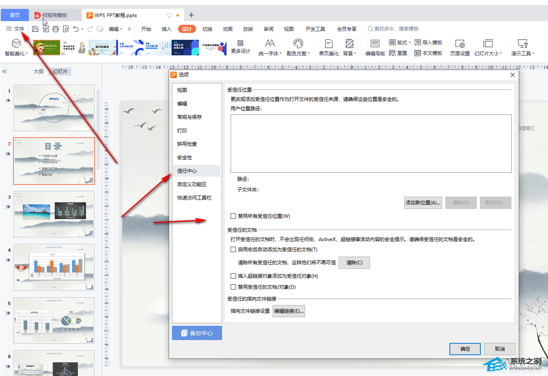548x376 pixels.
Task: Close the 选项 dialog
Action: (513, 75)
